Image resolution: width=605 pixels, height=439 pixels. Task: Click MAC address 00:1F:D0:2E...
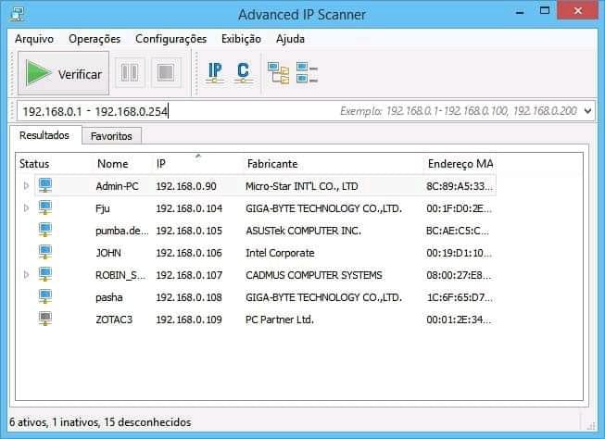click(459, 208)
